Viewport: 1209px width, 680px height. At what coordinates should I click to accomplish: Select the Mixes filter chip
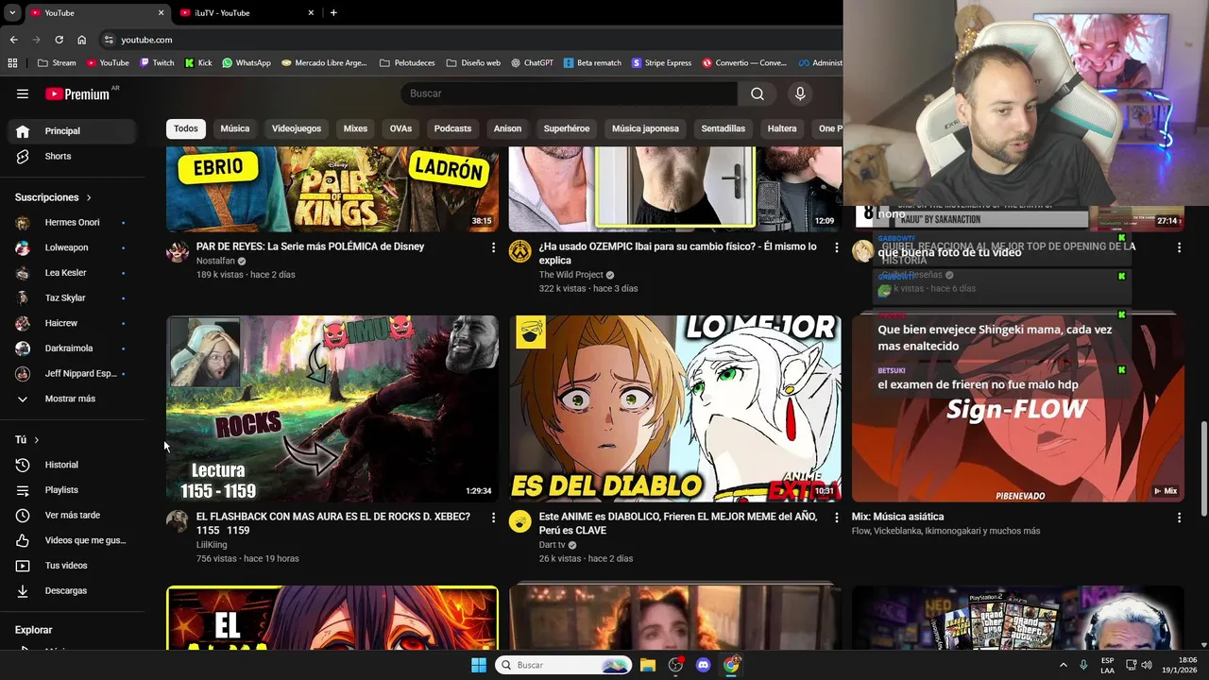[355, 128]
